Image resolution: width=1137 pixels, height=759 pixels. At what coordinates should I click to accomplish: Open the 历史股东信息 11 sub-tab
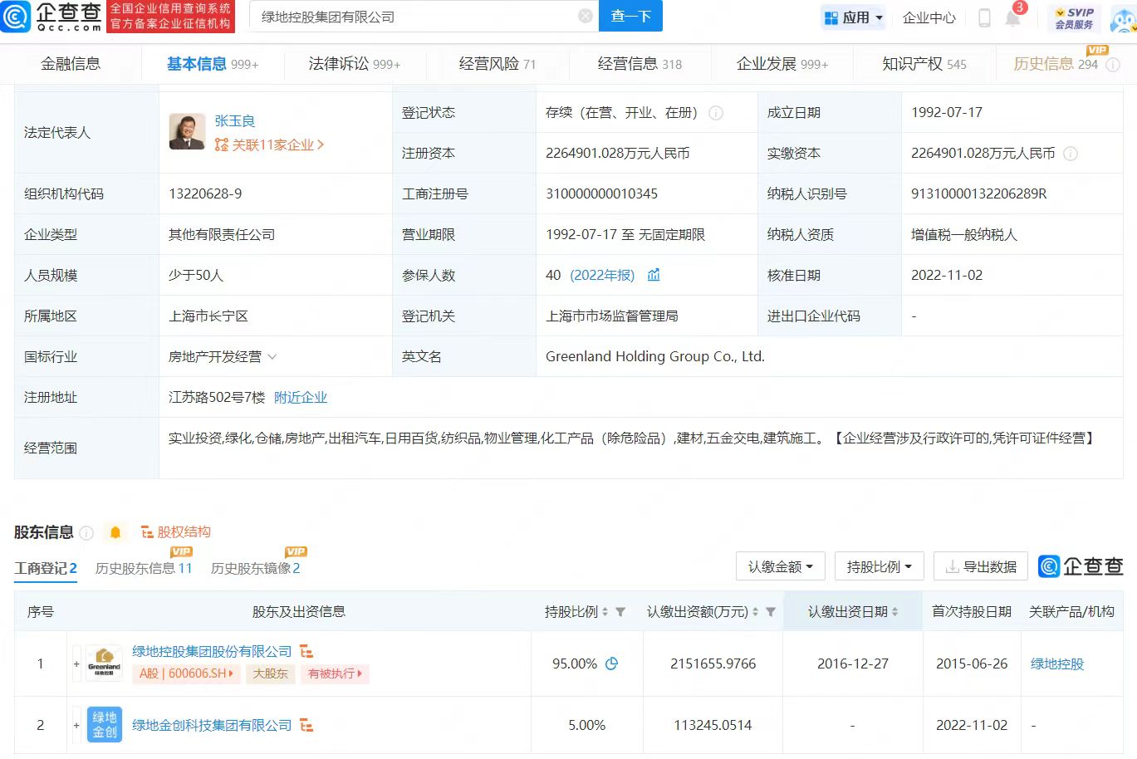(x=144, y=569)
